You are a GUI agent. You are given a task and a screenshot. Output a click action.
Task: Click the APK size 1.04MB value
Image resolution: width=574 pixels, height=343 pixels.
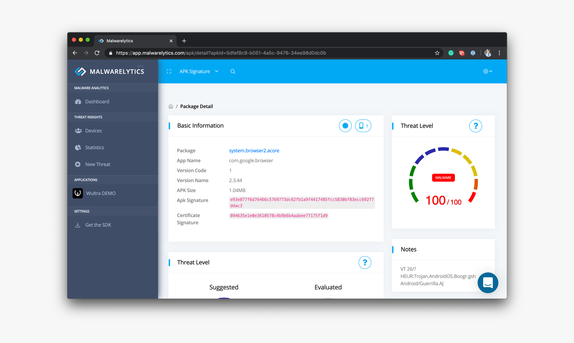pos(237,190)
